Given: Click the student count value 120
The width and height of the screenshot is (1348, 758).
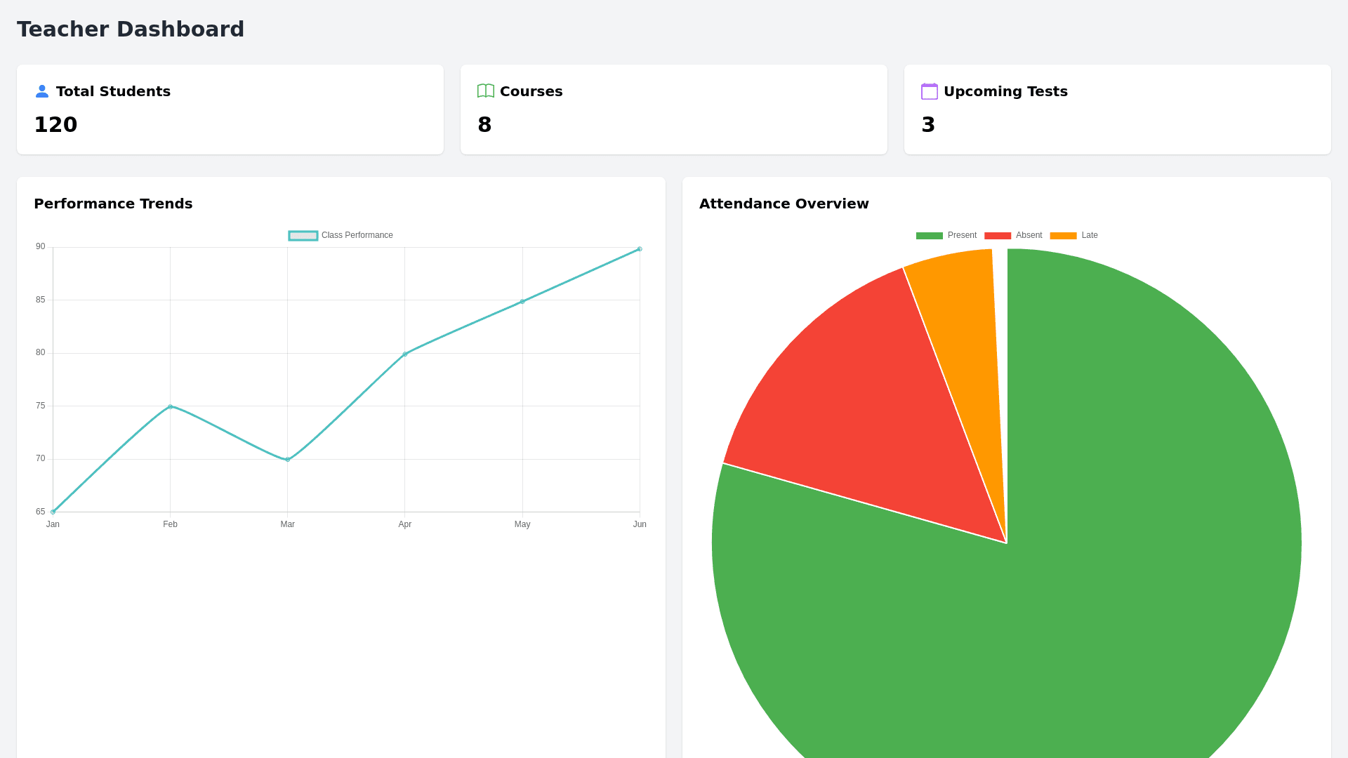Looking at the screenshot, I should pos(55,125).
